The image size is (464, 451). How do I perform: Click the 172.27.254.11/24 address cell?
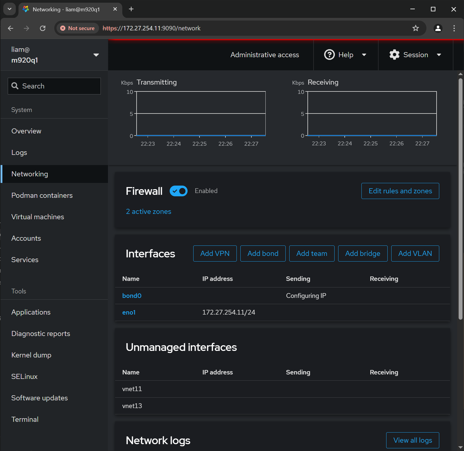(229, 312)
